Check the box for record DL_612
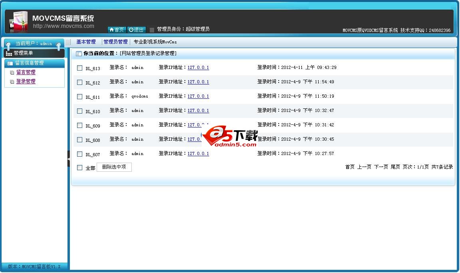Image resolution: width=460 pixels, height=273 pixels. 79,82
